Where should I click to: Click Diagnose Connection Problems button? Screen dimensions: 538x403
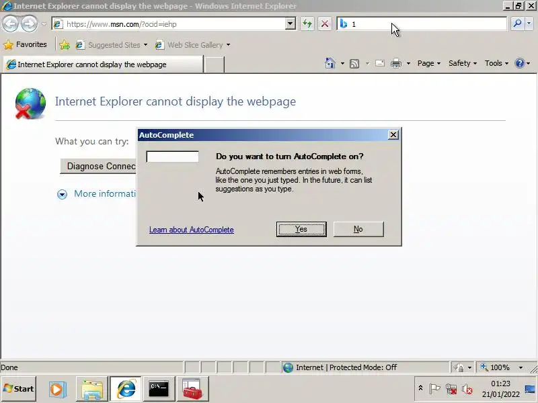coord(98,166)
